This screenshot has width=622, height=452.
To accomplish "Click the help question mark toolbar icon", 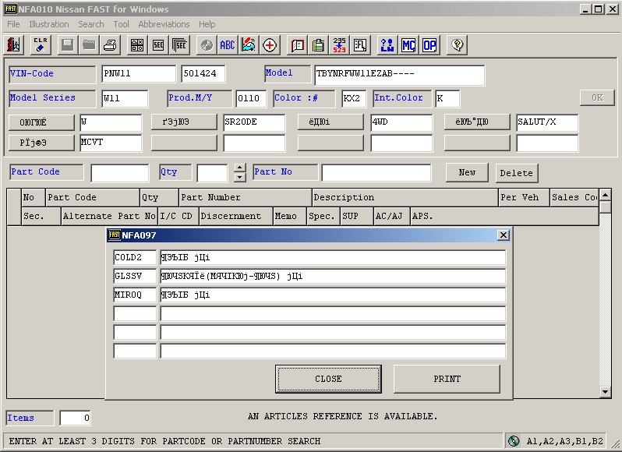I will 458,44.
